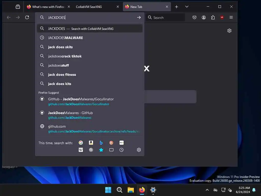
Task: Search this time with Google
Action: tap(81, 143)
